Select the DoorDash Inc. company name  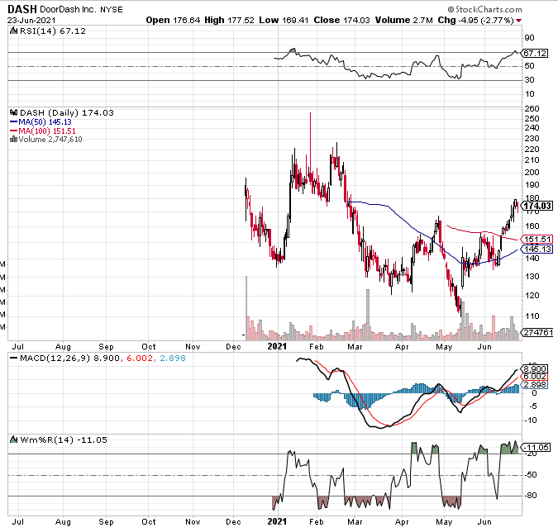(68, 9)
